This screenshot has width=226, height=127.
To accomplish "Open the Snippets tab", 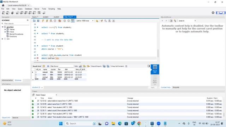I will pos(176,87).
